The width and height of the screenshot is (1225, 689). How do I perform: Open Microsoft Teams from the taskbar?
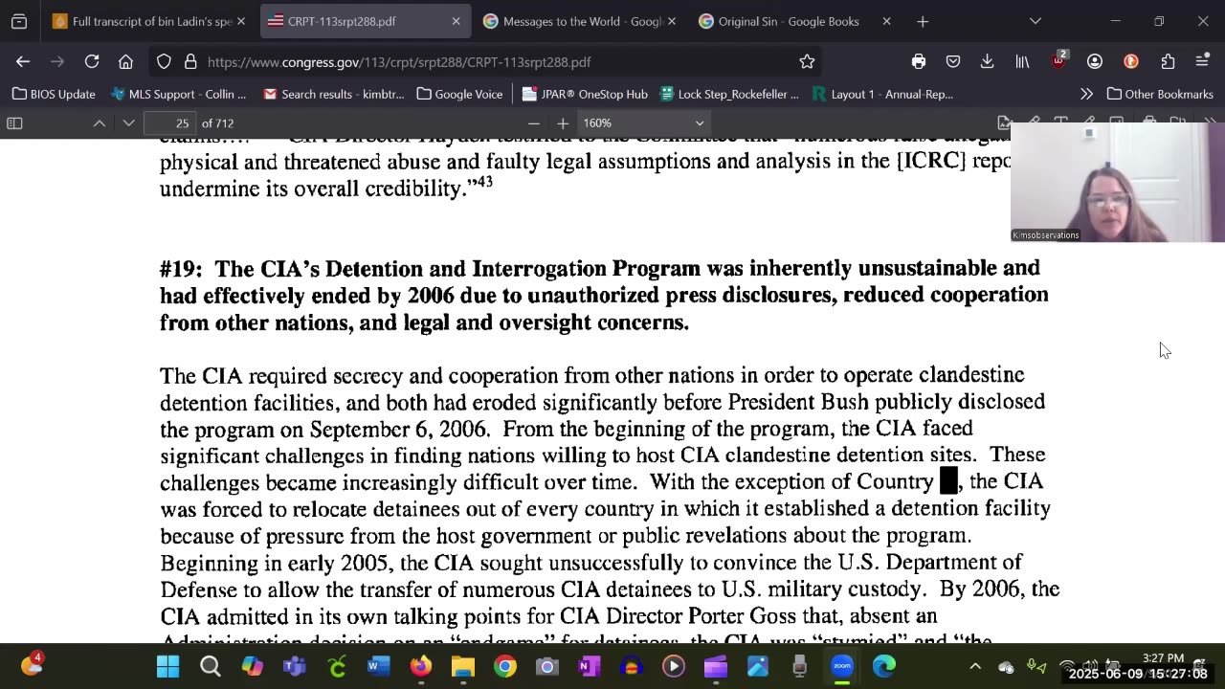coord(295,666)
